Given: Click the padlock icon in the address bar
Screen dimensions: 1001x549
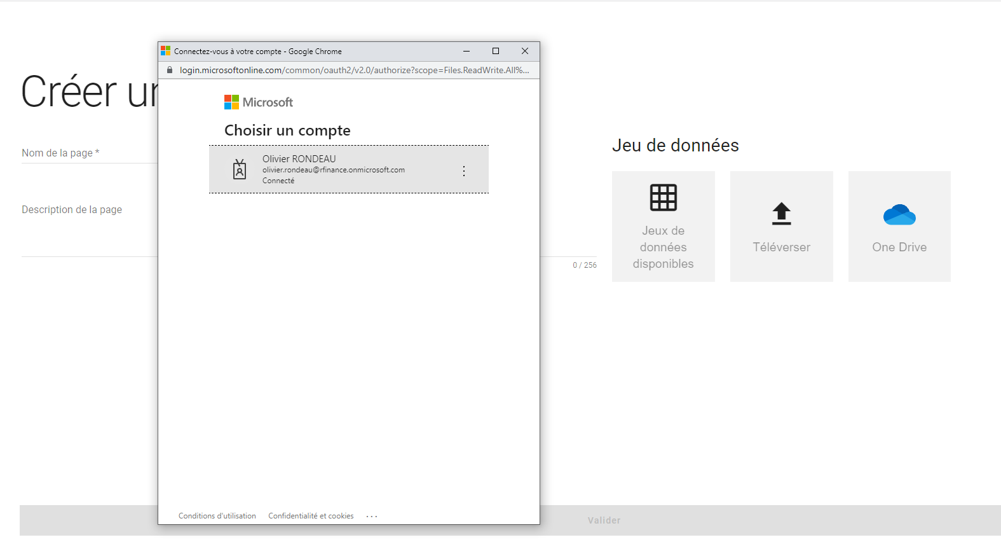Looking at the screenshot, I should [170, 70].
